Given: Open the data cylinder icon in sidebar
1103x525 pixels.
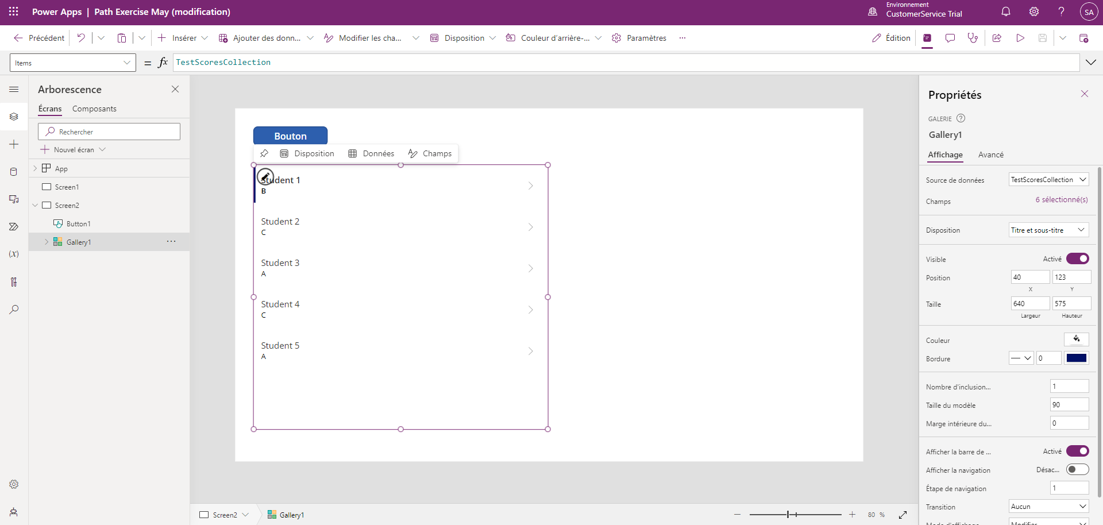Looking at the screenshot, I should pyautogui.click(x=14, y=172).
